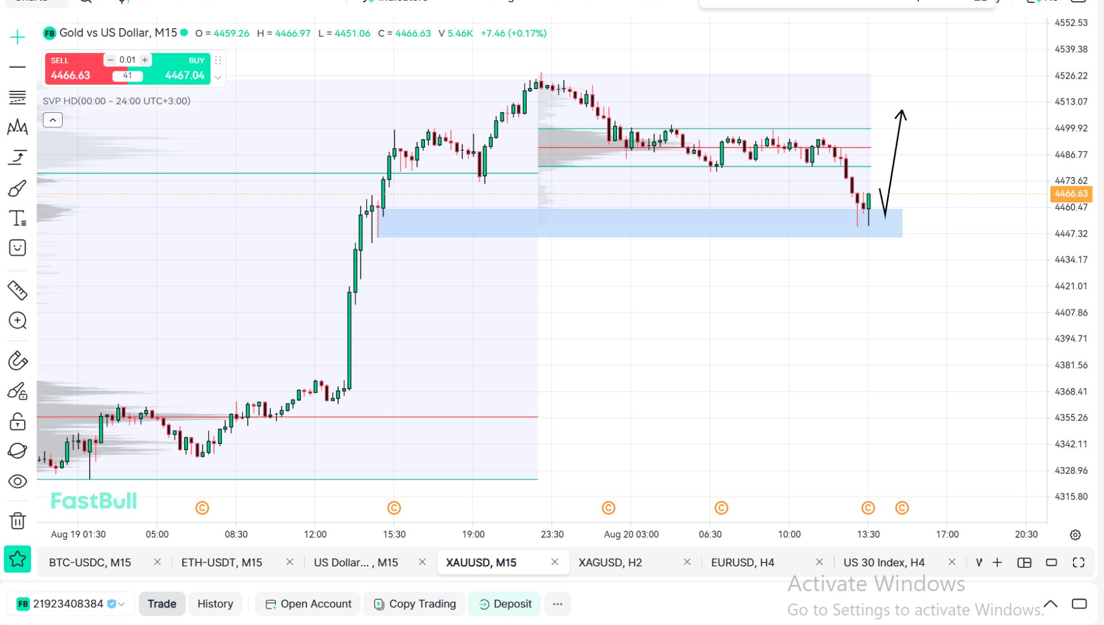1104x625 pixels.
Task: Select the Fibonacci retracement tool
Action: pos(17,97)
